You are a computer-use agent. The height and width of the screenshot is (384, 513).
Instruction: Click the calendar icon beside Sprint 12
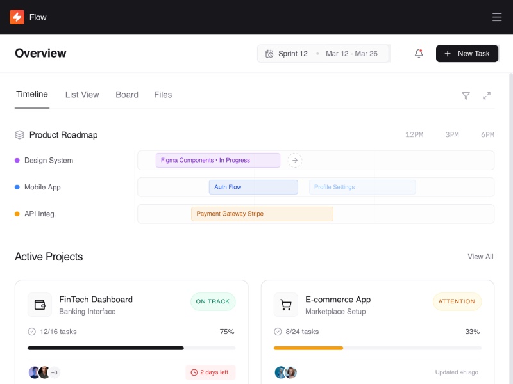[269, 54]
